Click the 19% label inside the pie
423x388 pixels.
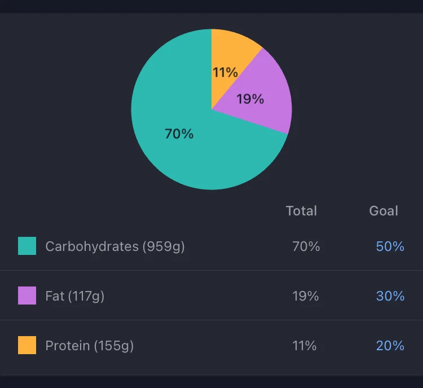[250, 99]
